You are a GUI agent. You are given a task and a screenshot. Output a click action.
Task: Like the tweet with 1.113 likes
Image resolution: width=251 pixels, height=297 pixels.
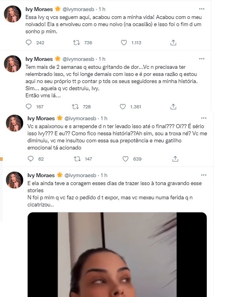pyautogui.click(x=124, y=43)
